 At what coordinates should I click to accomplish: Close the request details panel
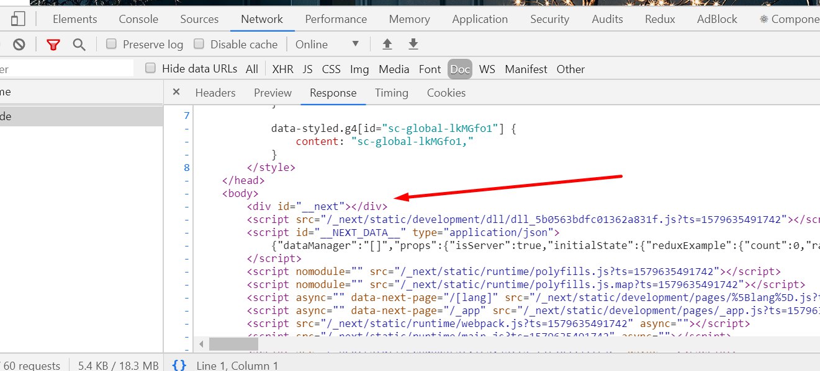176,92
